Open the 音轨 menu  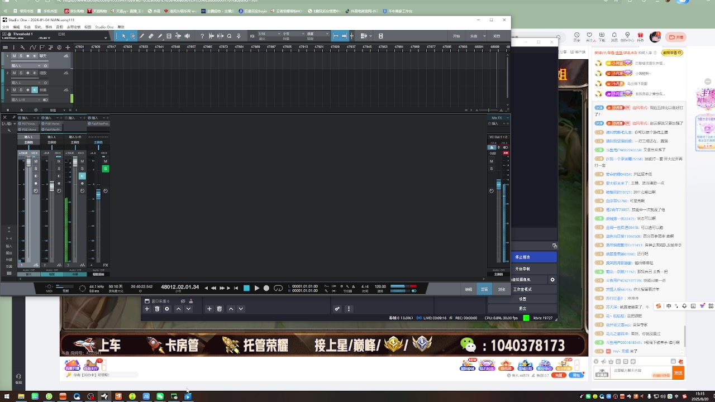(x=38, y=27)
